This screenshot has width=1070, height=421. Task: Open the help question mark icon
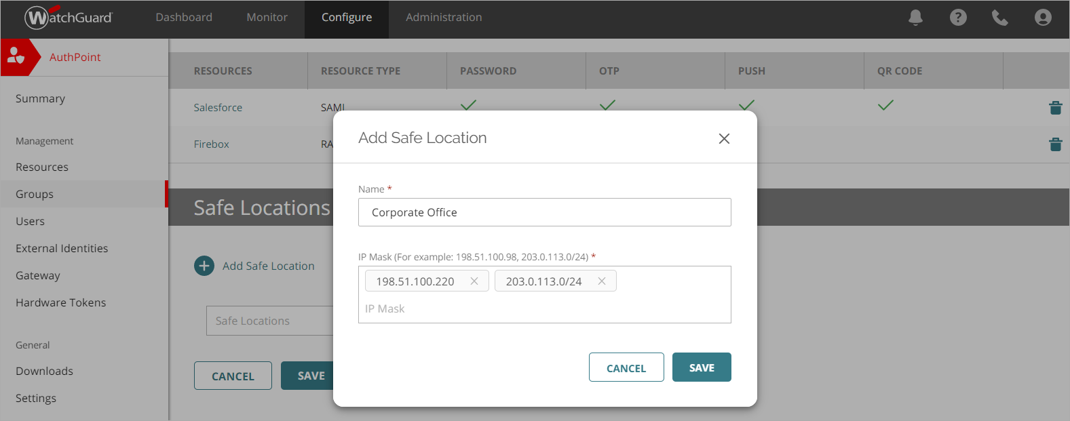[x=958, y=18]
